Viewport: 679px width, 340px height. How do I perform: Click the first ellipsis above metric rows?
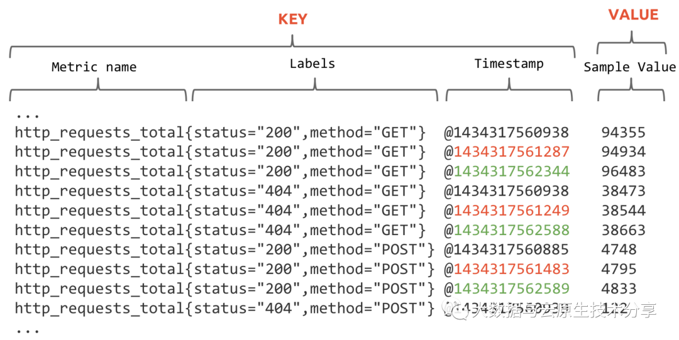[27, 116]
